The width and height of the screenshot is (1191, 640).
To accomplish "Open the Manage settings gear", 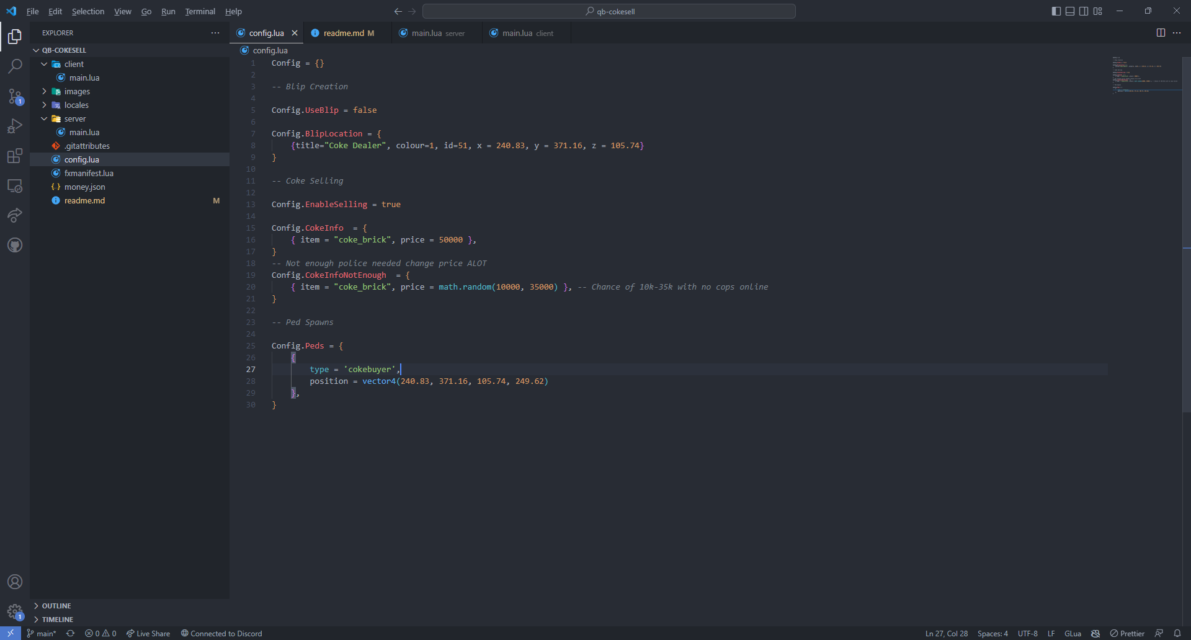I will (15, 611).
